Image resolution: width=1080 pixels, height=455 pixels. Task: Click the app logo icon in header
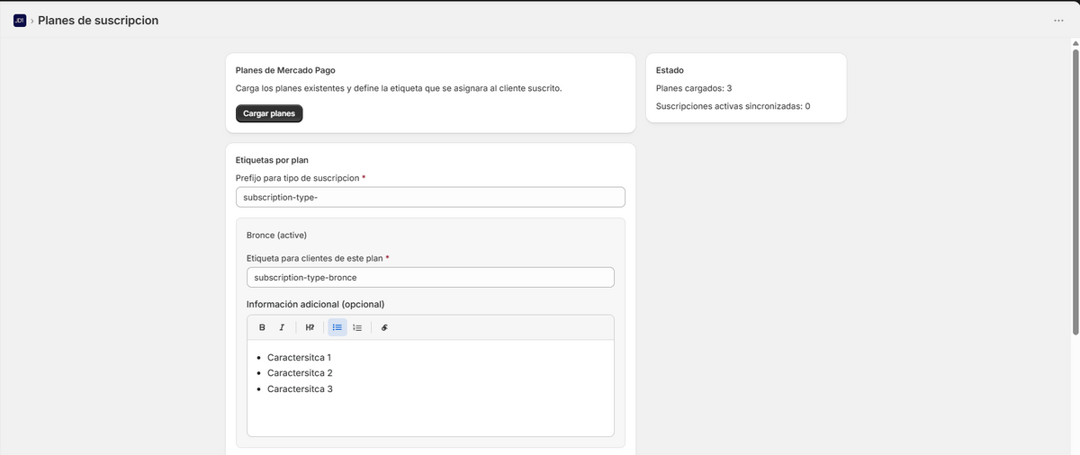(x=20, y=21)
